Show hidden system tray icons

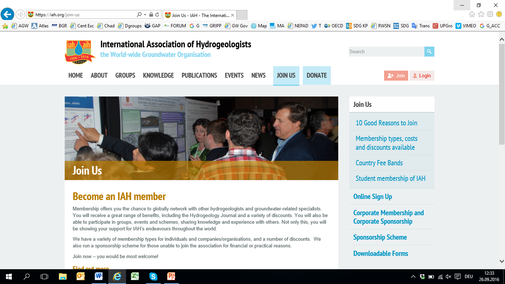pyautogui.click(x=413, y=277)
